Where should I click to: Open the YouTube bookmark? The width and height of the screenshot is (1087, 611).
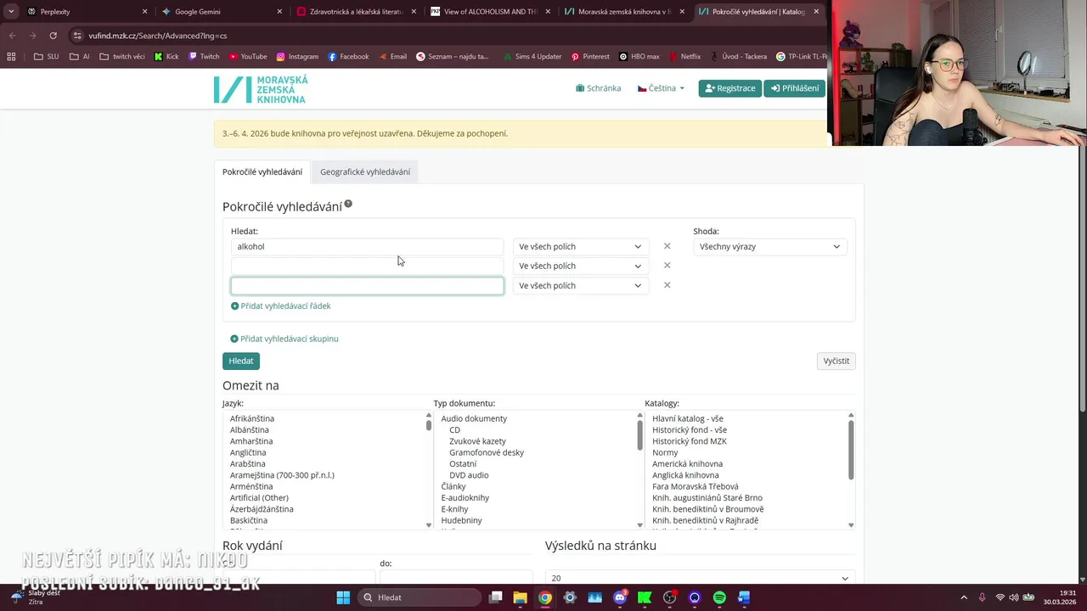247,57
